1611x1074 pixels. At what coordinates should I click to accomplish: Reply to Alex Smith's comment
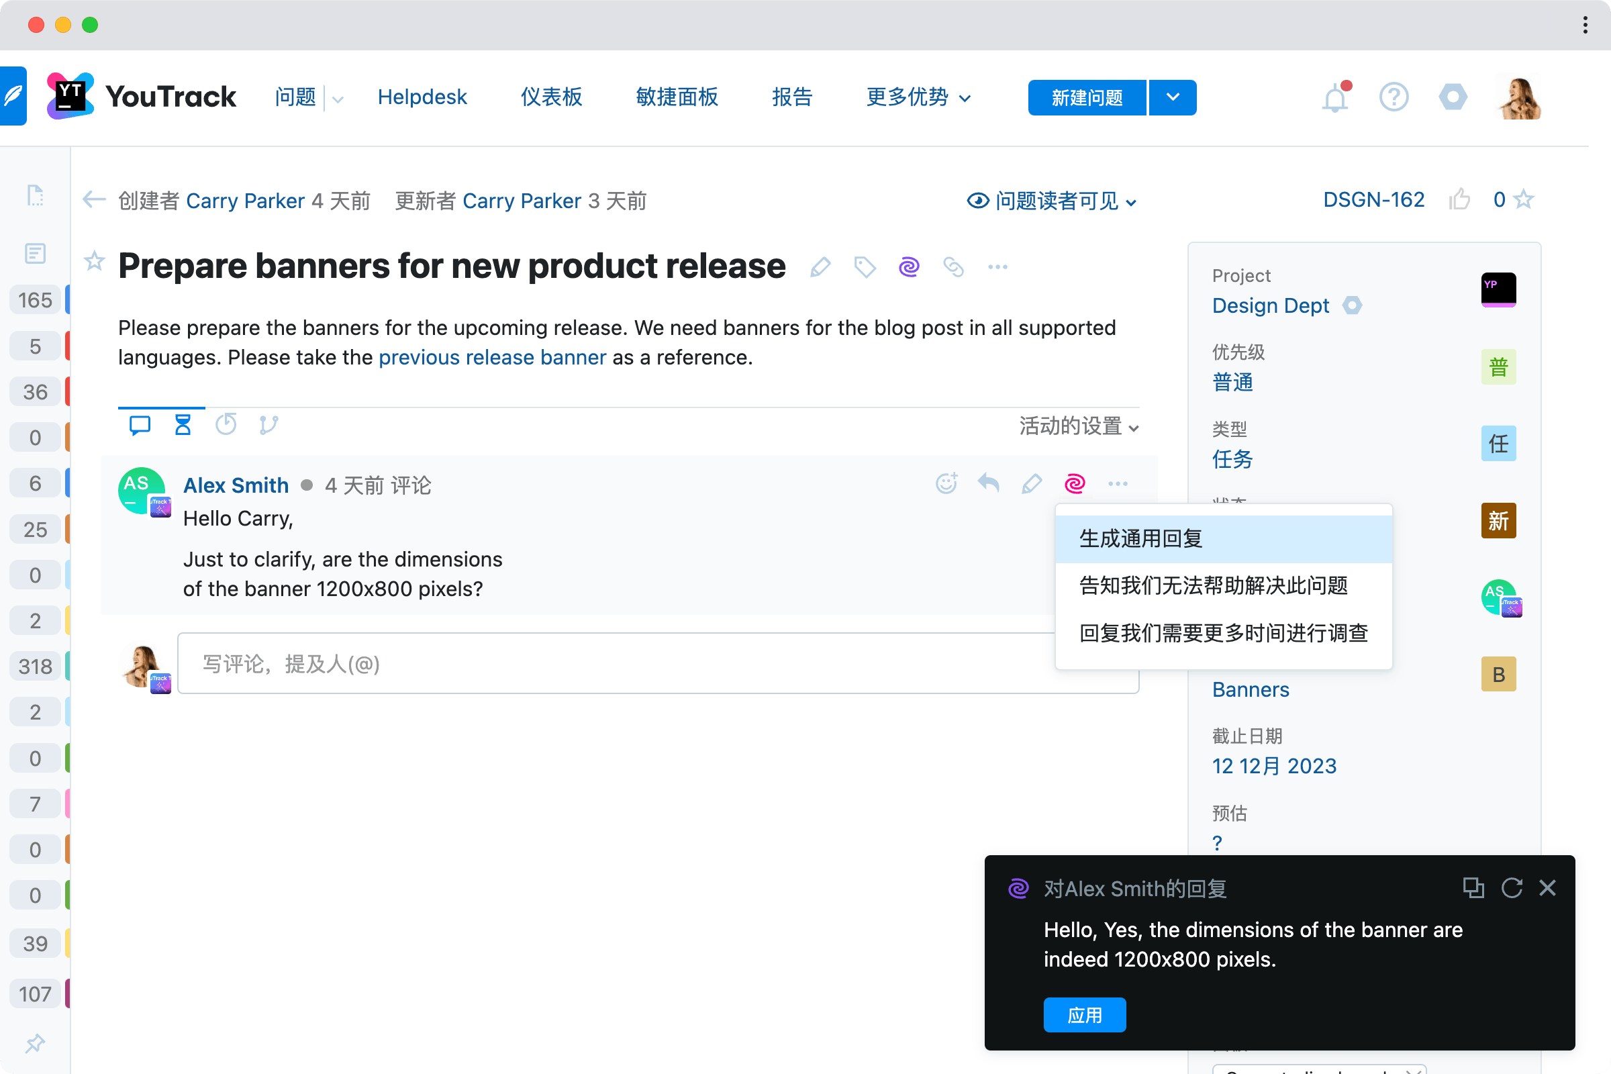[x=988, y=483]
